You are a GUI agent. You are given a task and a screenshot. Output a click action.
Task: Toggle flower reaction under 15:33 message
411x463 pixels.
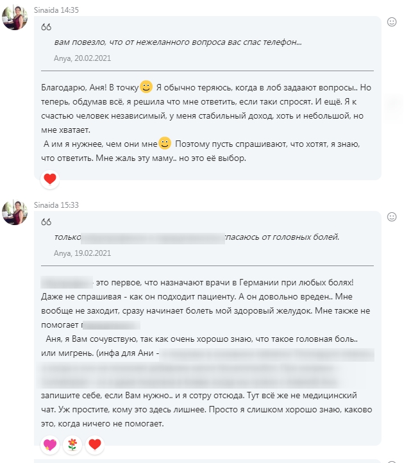(x=72, y=444)
